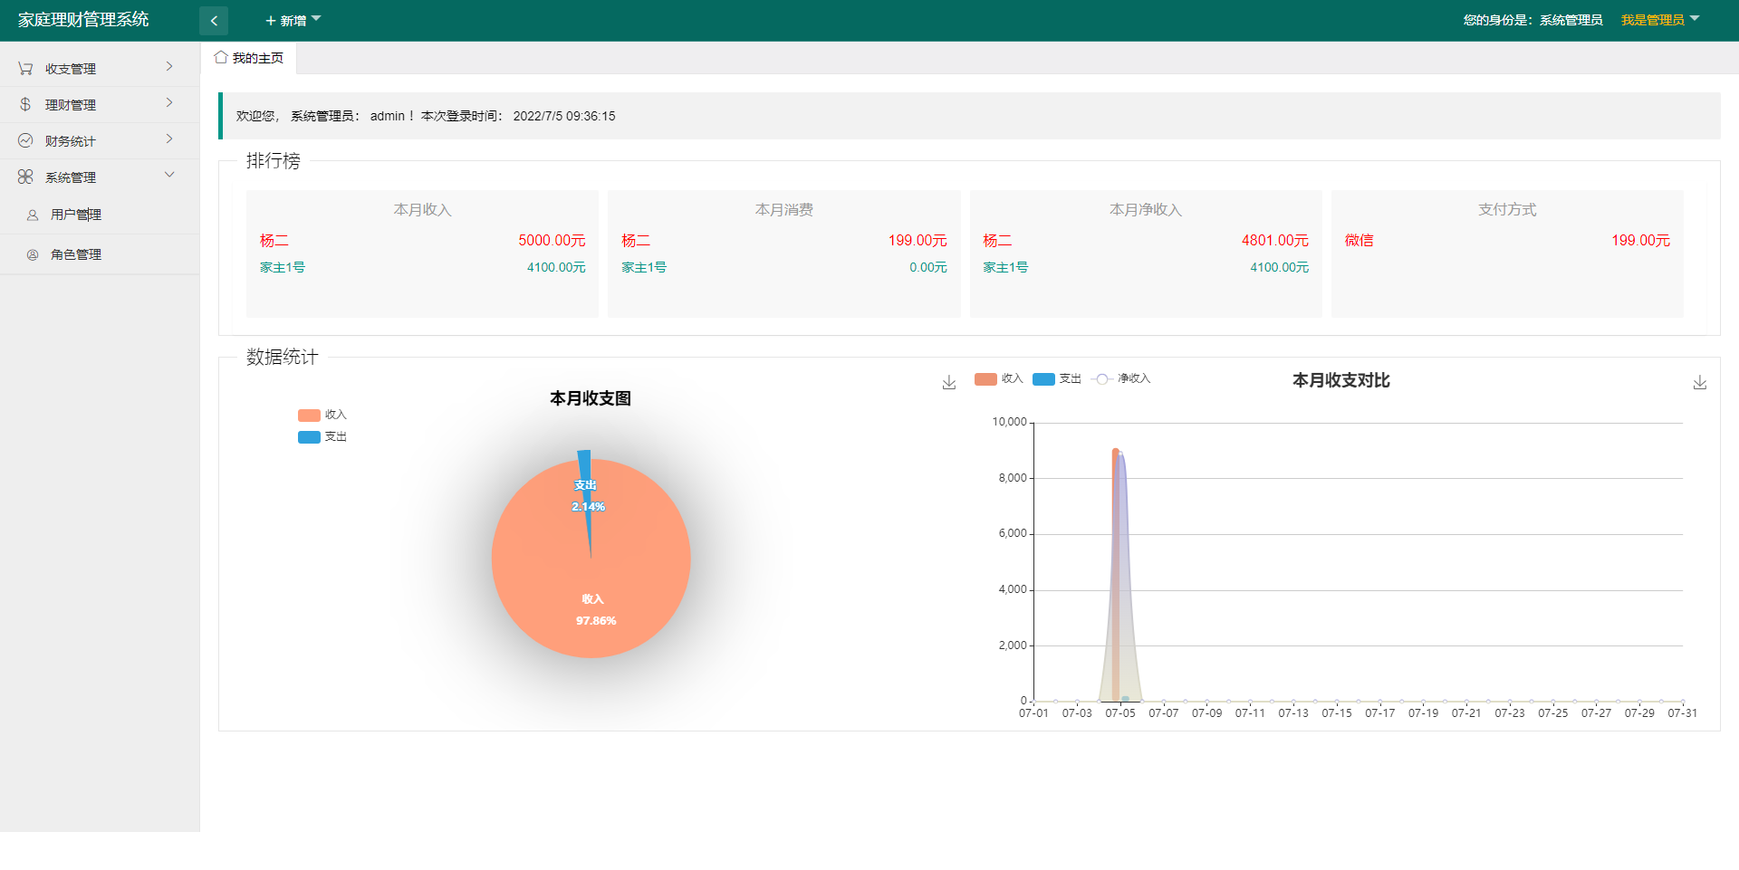Open 用户管理 in the sidebar
The height and width of the screenshot is (870, 1739).
pyautogui.click(x=76, y=215)
